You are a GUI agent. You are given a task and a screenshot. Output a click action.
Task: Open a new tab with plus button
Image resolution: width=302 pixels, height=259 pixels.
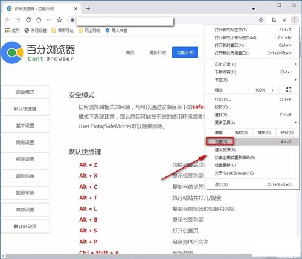coord(88,8)
